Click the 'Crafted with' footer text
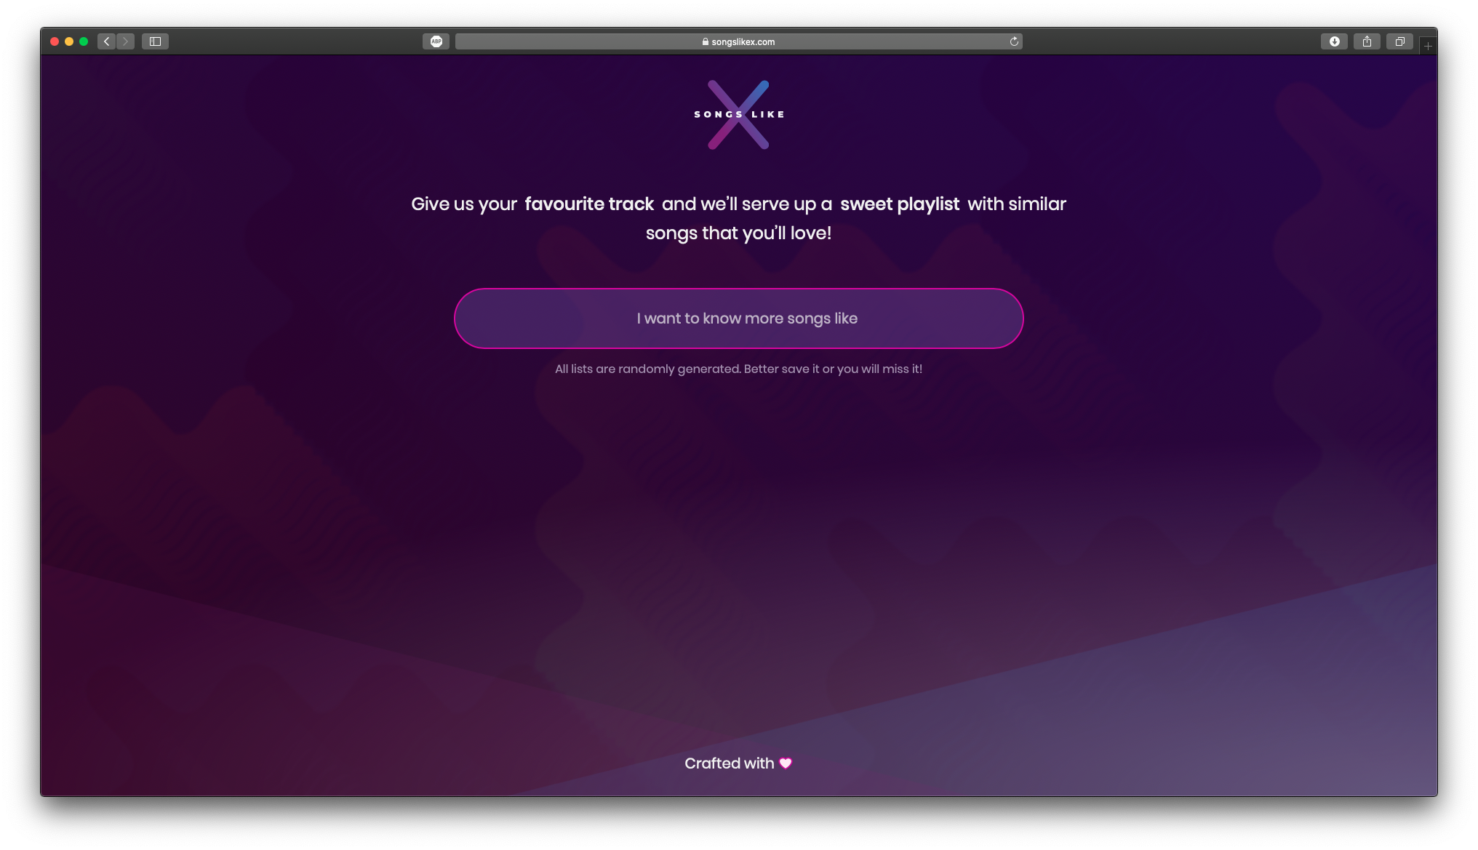Viewport: 1478px width, 850px height. [730, 763]
